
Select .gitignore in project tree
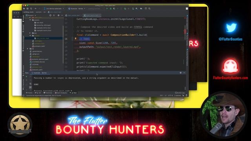35,54
